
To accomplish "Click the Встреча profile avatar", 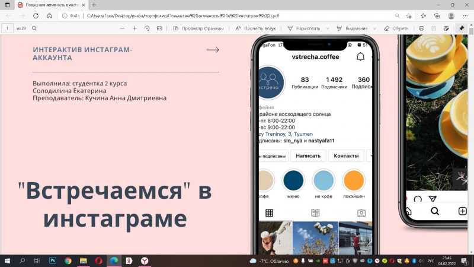I will (x=271, y=82).
